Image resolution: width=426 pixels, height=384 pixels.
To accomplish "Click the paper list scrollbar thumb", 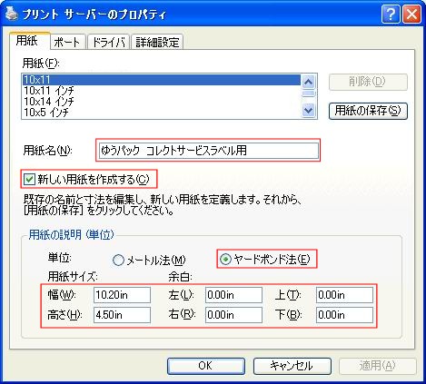I will 309,94.
